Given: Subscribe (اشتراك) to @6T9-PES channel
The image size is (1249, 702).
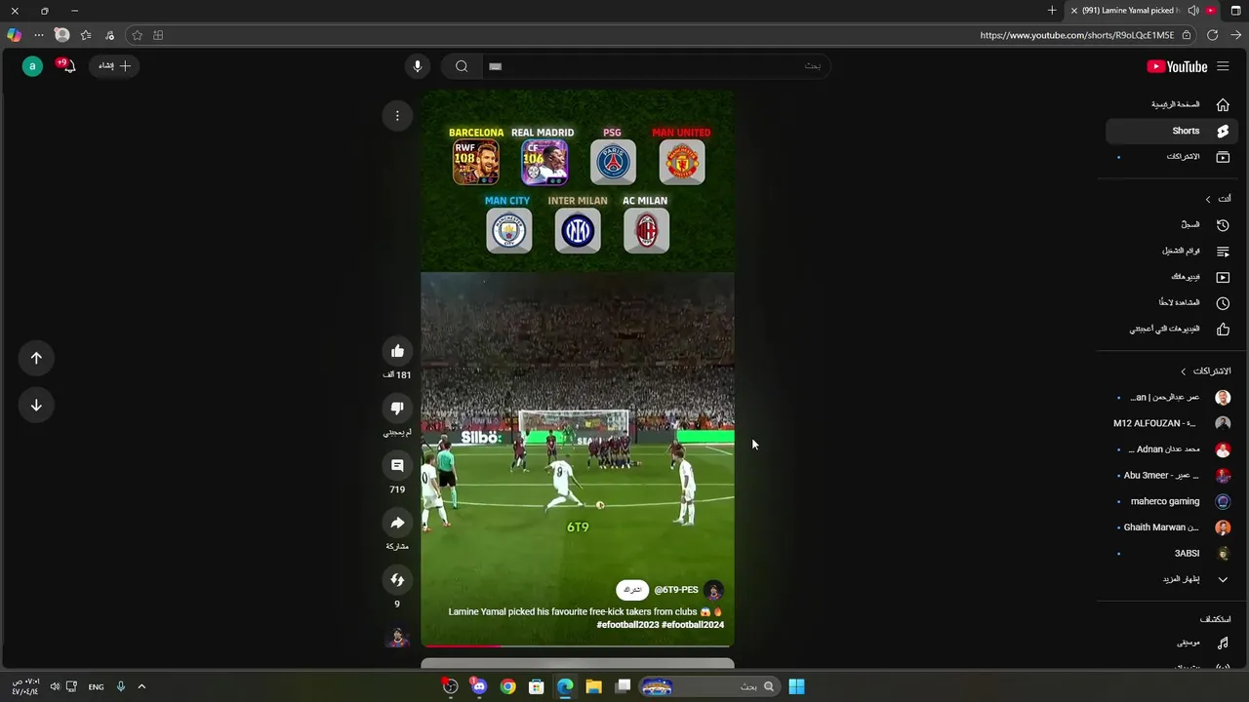Looking at the screenshot, I should 632,590.
